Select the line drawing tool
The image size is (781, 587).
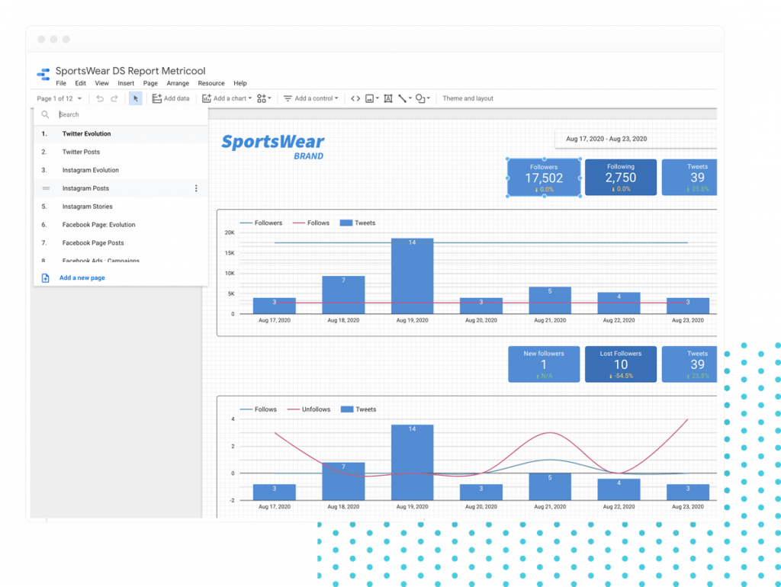[x=404, y=98]
